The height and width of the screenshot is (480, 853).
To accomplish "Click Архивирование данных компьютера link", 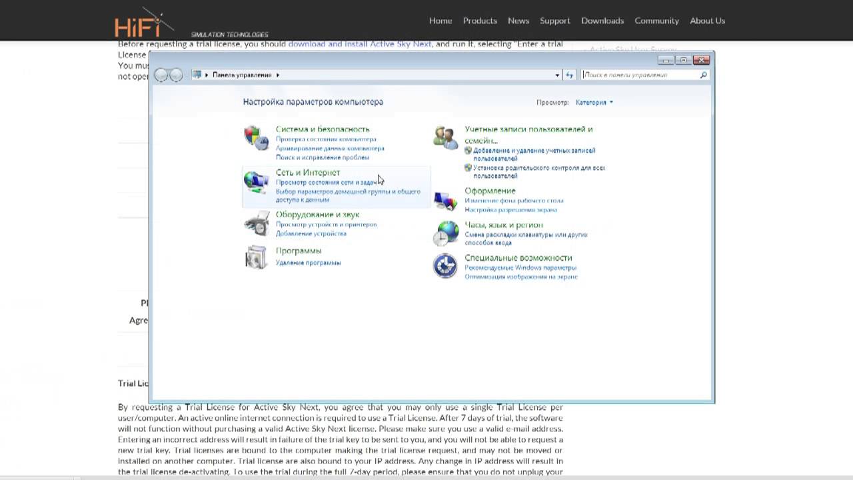I will 330,149.
